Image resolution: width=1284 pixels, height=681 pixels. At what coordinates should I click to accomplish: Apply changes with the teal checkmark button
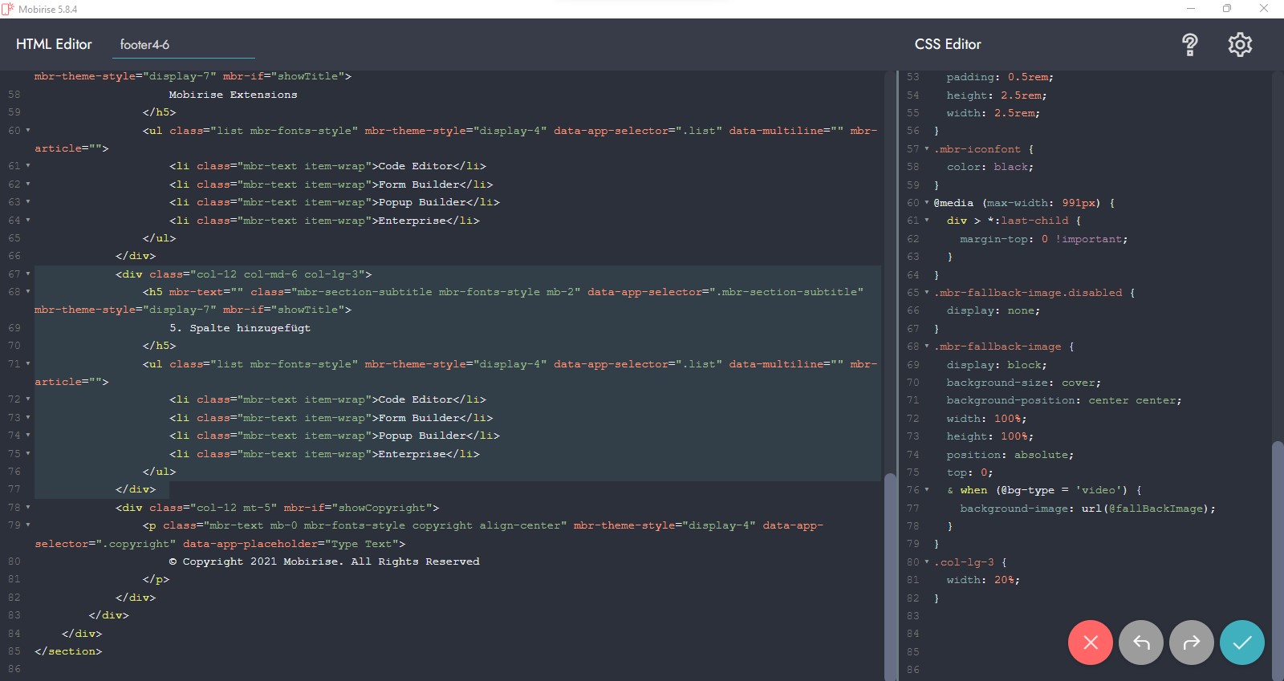[x=1241, y=642]
